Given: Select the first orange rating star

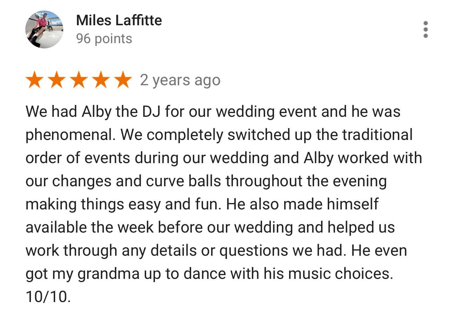Looking at the screenshot, I should [x=34, y=80].
